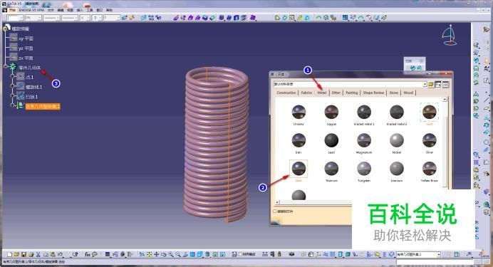Screen dimensions: 493x267
Task: Click the pan view arrows icon
Action: point(156,254)
